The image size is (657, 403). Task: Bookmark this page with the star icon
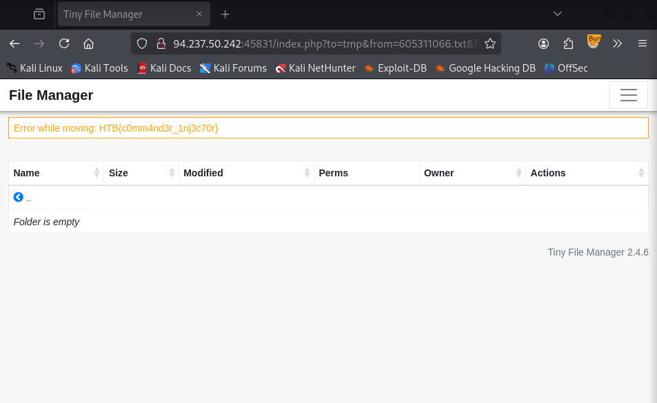pos(490,43)
